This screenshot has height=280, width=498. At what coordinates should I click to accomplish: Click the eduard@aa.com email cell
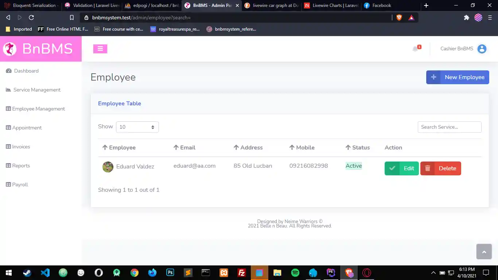[194, 166]
